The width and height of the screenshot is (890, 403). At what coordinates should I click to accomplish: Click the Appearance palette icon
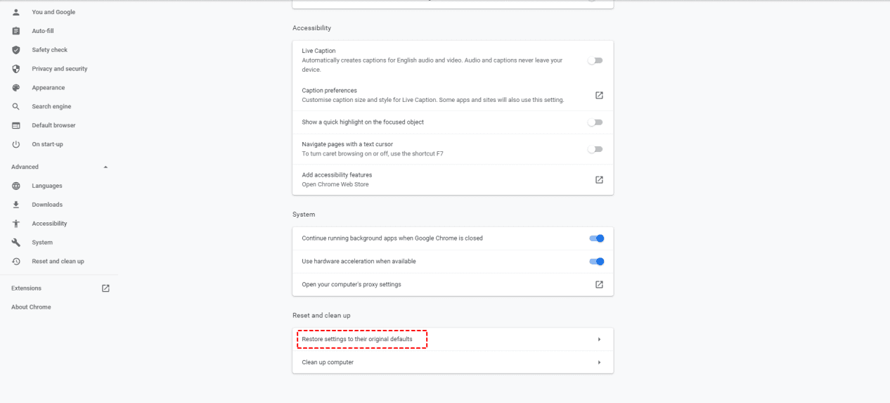[x=16, y=88]
